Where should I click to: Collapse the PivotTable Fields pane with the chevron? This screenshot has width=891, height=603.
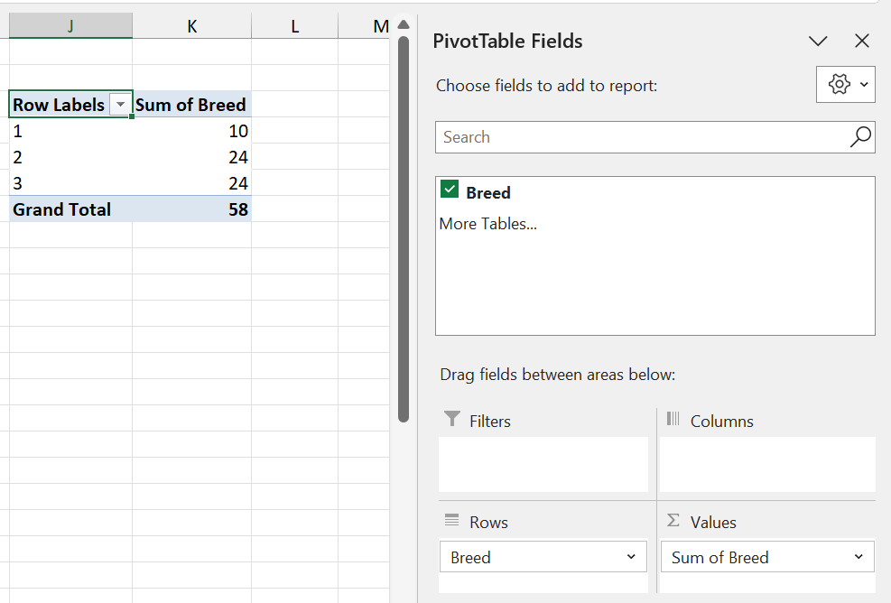point(818,42)
